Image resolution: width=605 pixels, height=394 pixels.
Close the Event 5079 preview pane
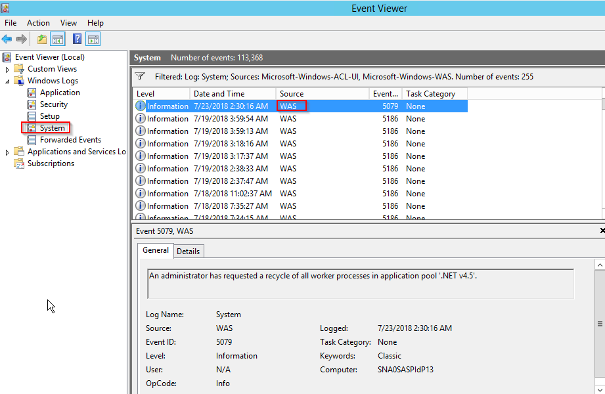pos(602,230)
